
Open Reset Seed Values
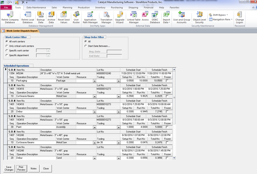[64, 18]
